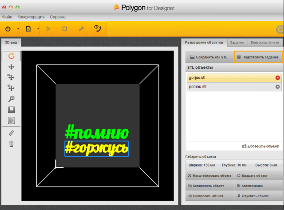The width and height of the screenshot is (284, 210).
Task: Remove gorjus.stl with its red X
Action: 277,78
